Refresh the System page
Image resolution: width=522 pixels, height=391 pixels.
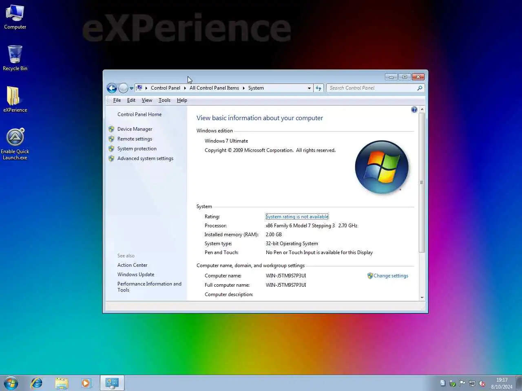click(319, 88)
